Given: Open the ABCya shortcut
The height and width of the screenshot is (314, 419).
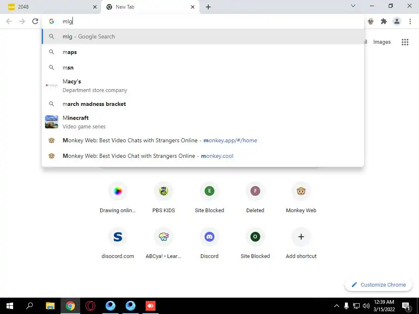Looking at the screenshot, I should 164,244.
